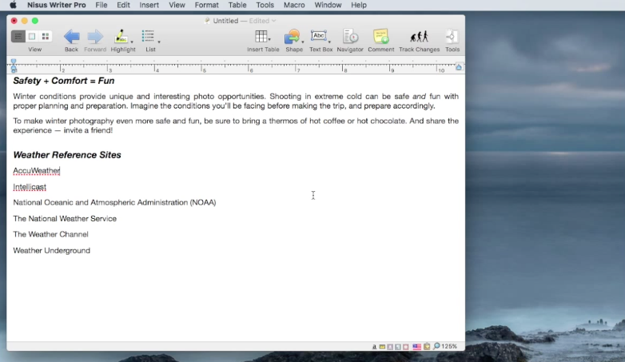
Task: Click the List style icon
Action: 148,37
